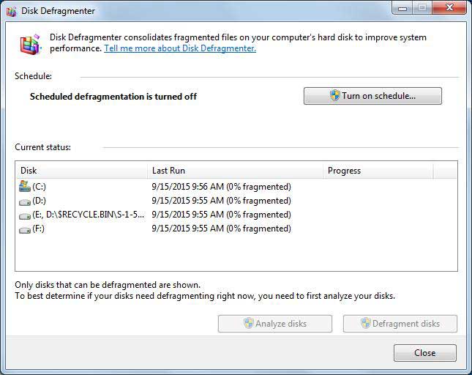
Task: Click the Disk Defragmenter title bar icon
Action: click(11, 11)
